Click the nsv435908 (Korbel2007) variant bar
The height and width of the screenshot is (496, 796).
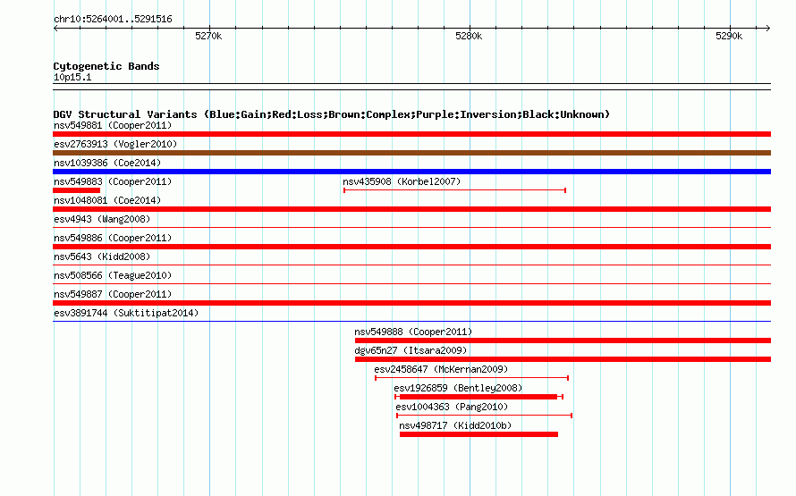click(x=454, y=190)
